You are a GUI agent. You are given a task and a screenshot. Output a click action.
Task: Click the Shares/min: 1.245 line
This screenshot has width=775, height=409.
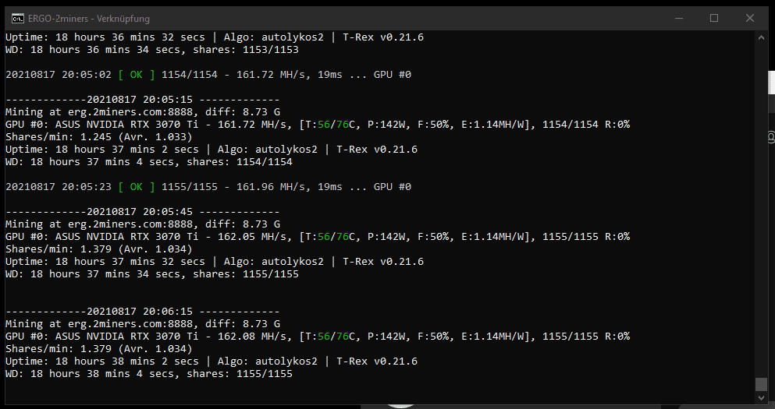99,136
